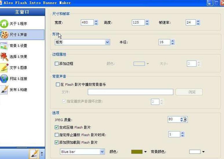Select the 尺寸 & 声音 film reel icon
This screenshot has height=159, width=224.
pos(4,35)
